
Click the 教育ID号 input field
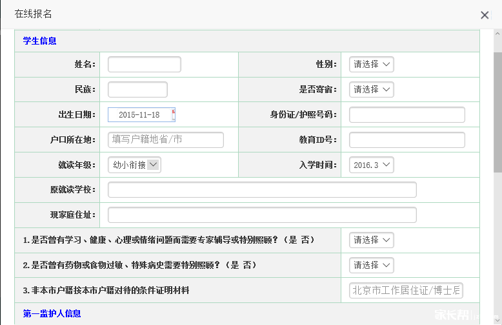(407, 140)
